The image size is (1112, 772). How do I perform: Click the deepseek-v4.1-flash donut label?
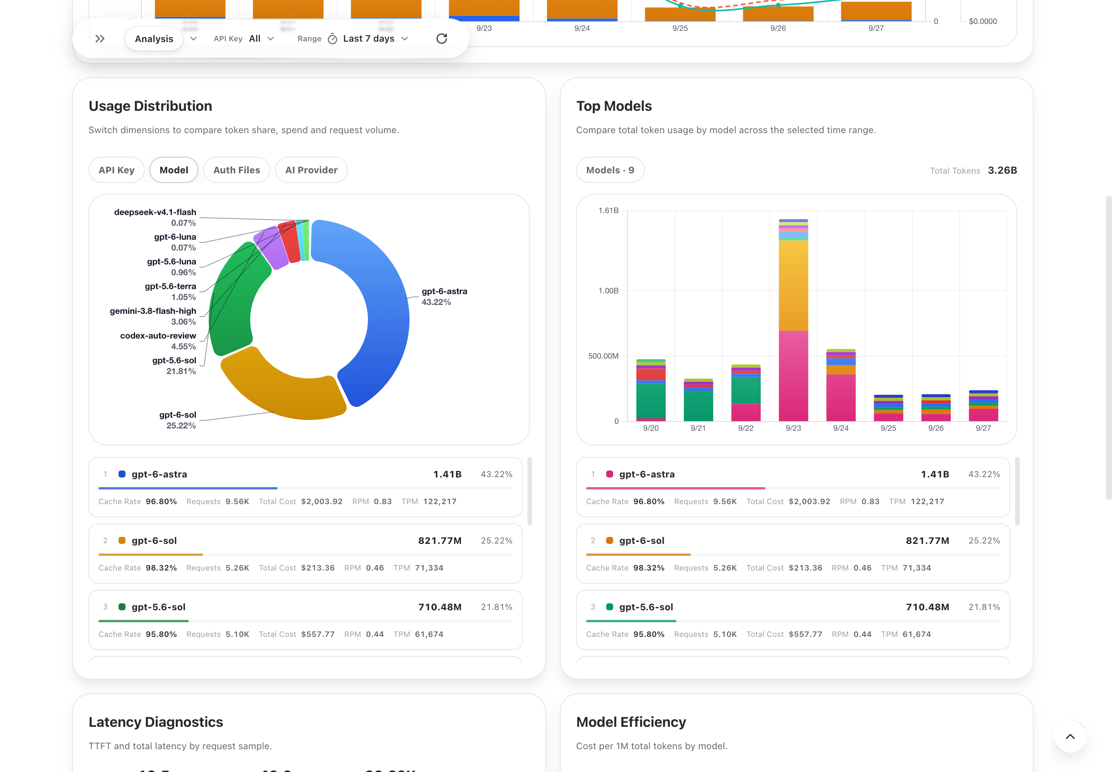(x=155, y=217)
